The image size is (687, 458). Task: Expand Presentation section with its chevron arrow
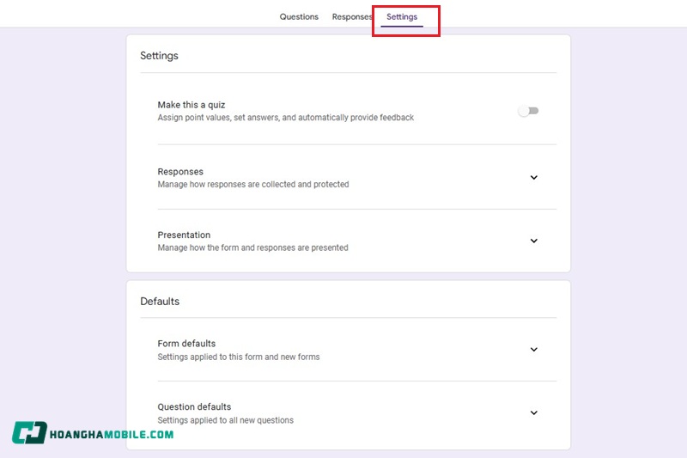533,241
